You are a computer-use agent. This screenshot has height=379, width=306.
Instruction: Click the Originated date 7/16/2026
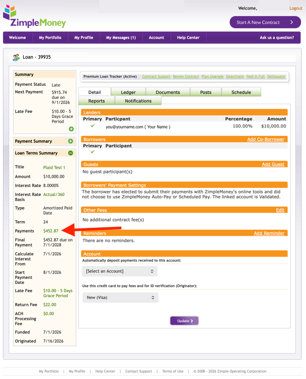[53, 341]
